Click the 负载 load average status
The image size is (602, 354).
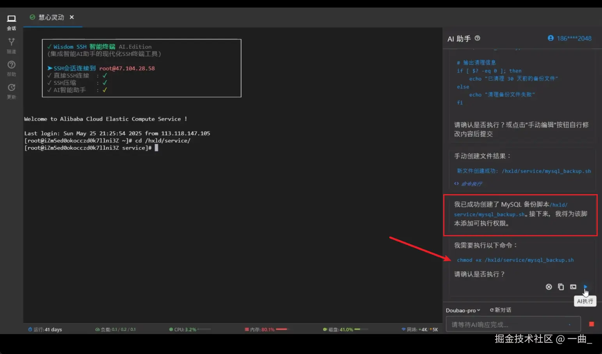tap(115, 329)
